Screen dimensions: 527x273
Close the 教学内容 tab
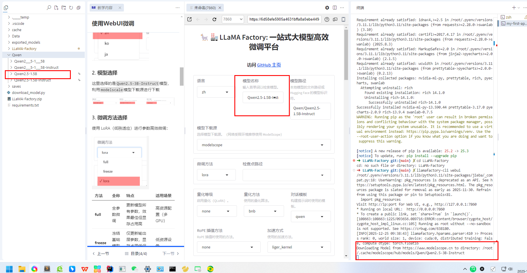[x=120, y=8]
